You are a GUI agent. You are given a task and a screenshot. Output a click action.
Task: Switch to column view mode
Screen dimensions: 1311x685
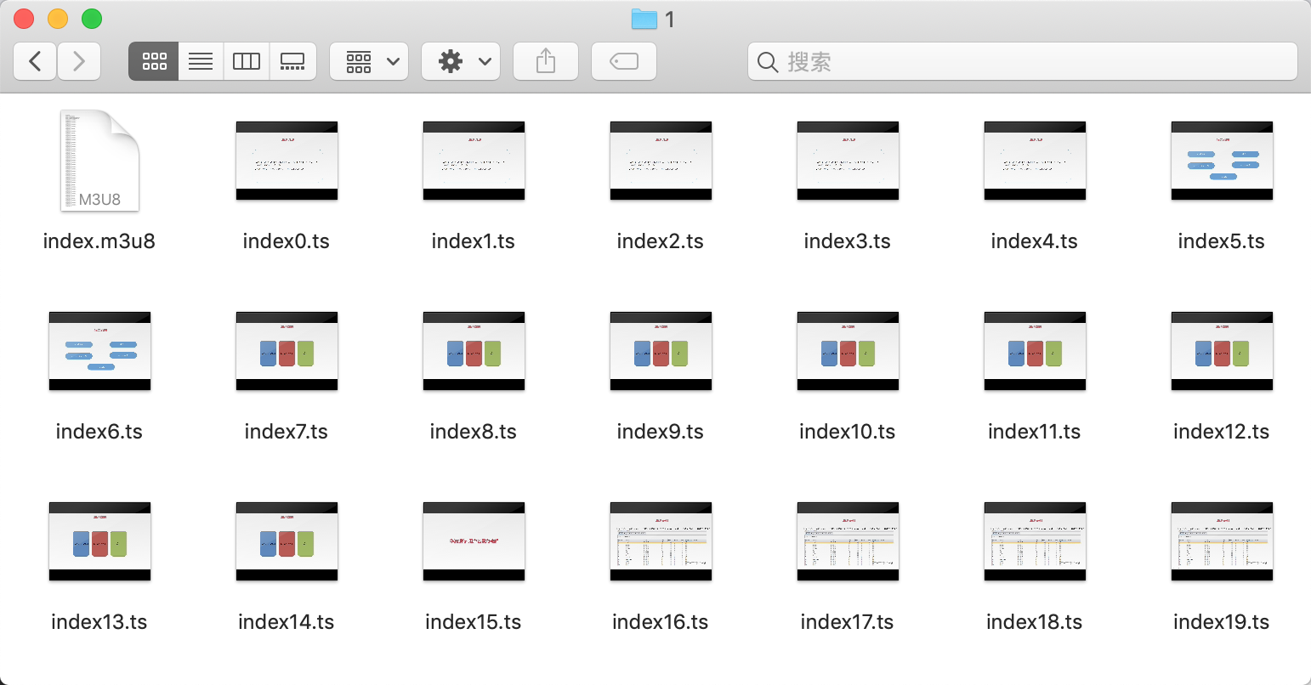tap(247, 61)
